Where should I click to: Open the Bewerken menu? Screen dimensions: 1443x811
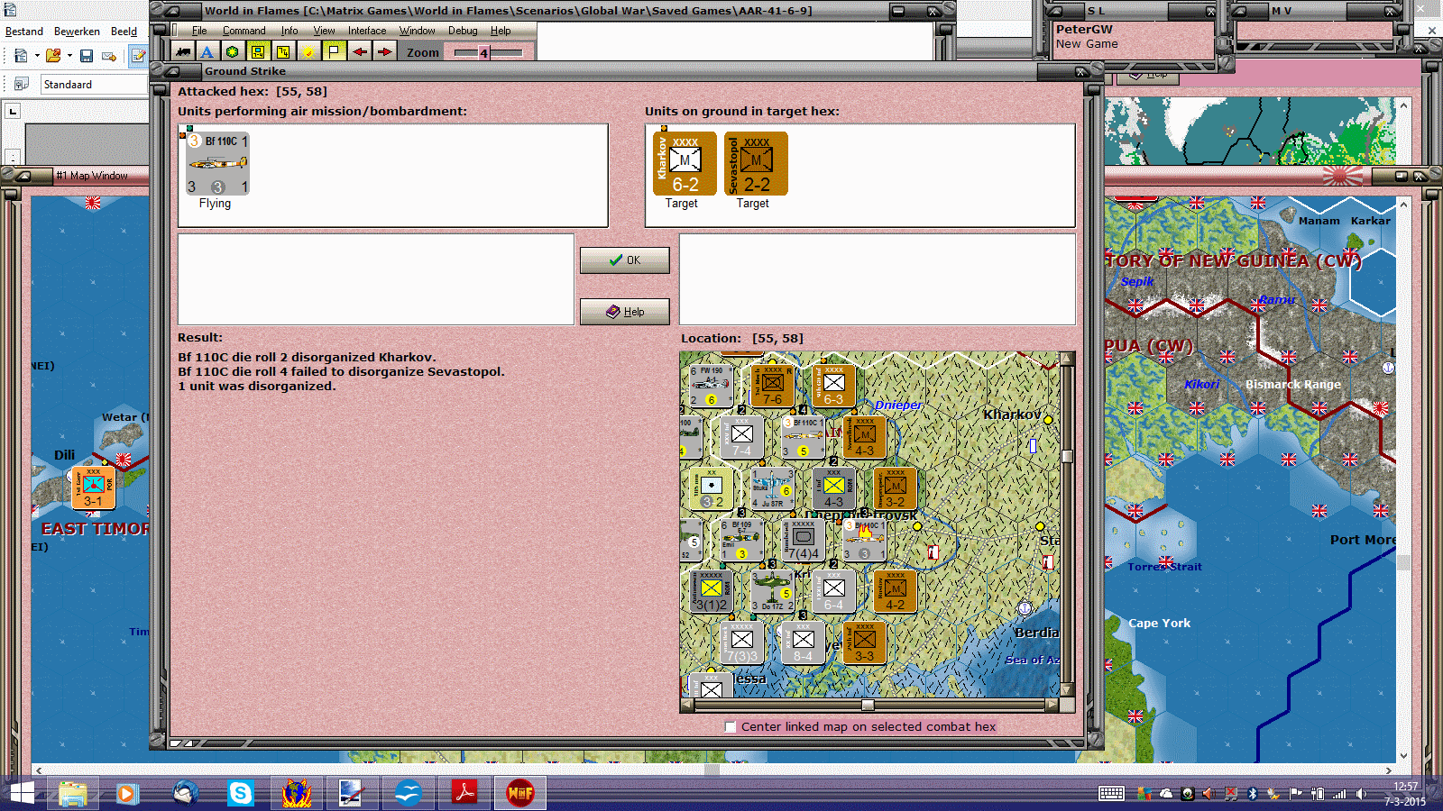coord(77,32)
